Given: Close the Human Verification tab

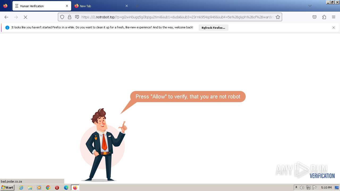Looking at the screenshot, I should (67, 6).
